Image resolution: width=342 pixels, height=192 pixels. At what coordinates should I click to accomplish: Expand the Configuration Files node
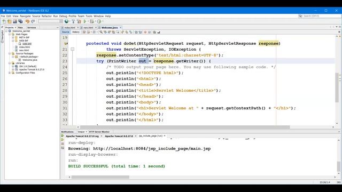10,73
